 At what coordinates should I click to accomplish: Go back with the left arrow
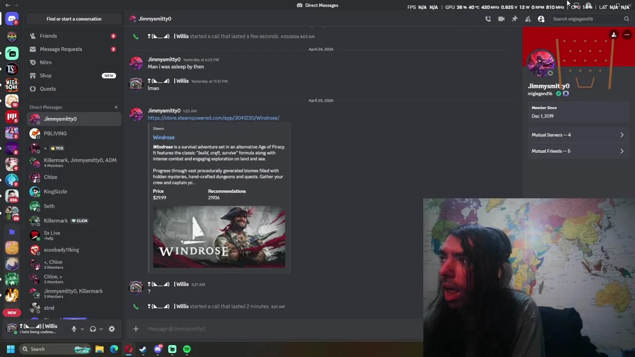point(7,5)
